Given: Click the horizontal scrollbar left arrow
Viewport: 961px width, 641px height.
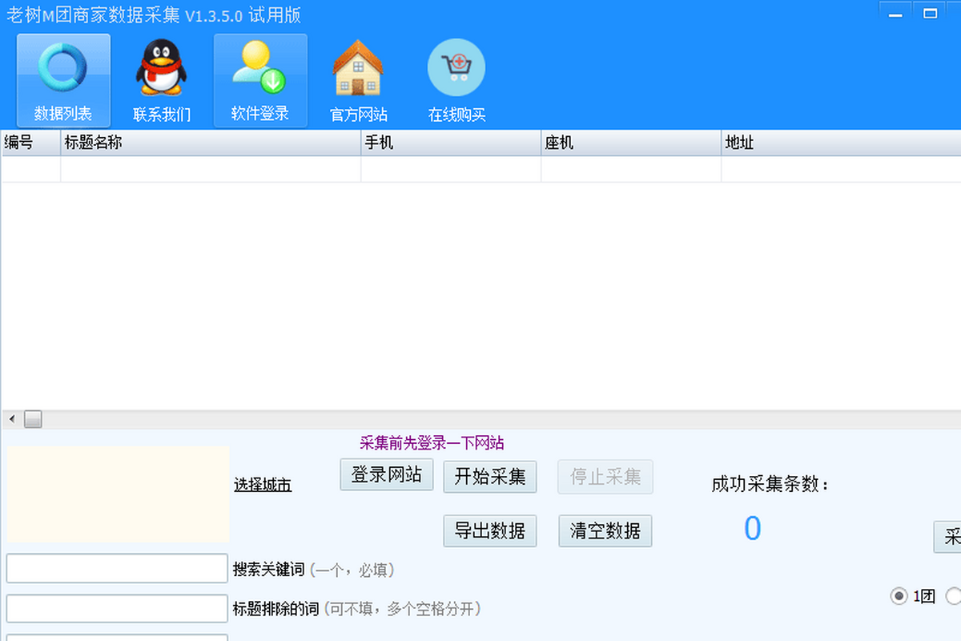Looking at the screenshot, I should coord(11,419).
